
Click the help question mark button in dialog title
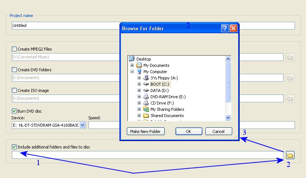pos(225,28)
